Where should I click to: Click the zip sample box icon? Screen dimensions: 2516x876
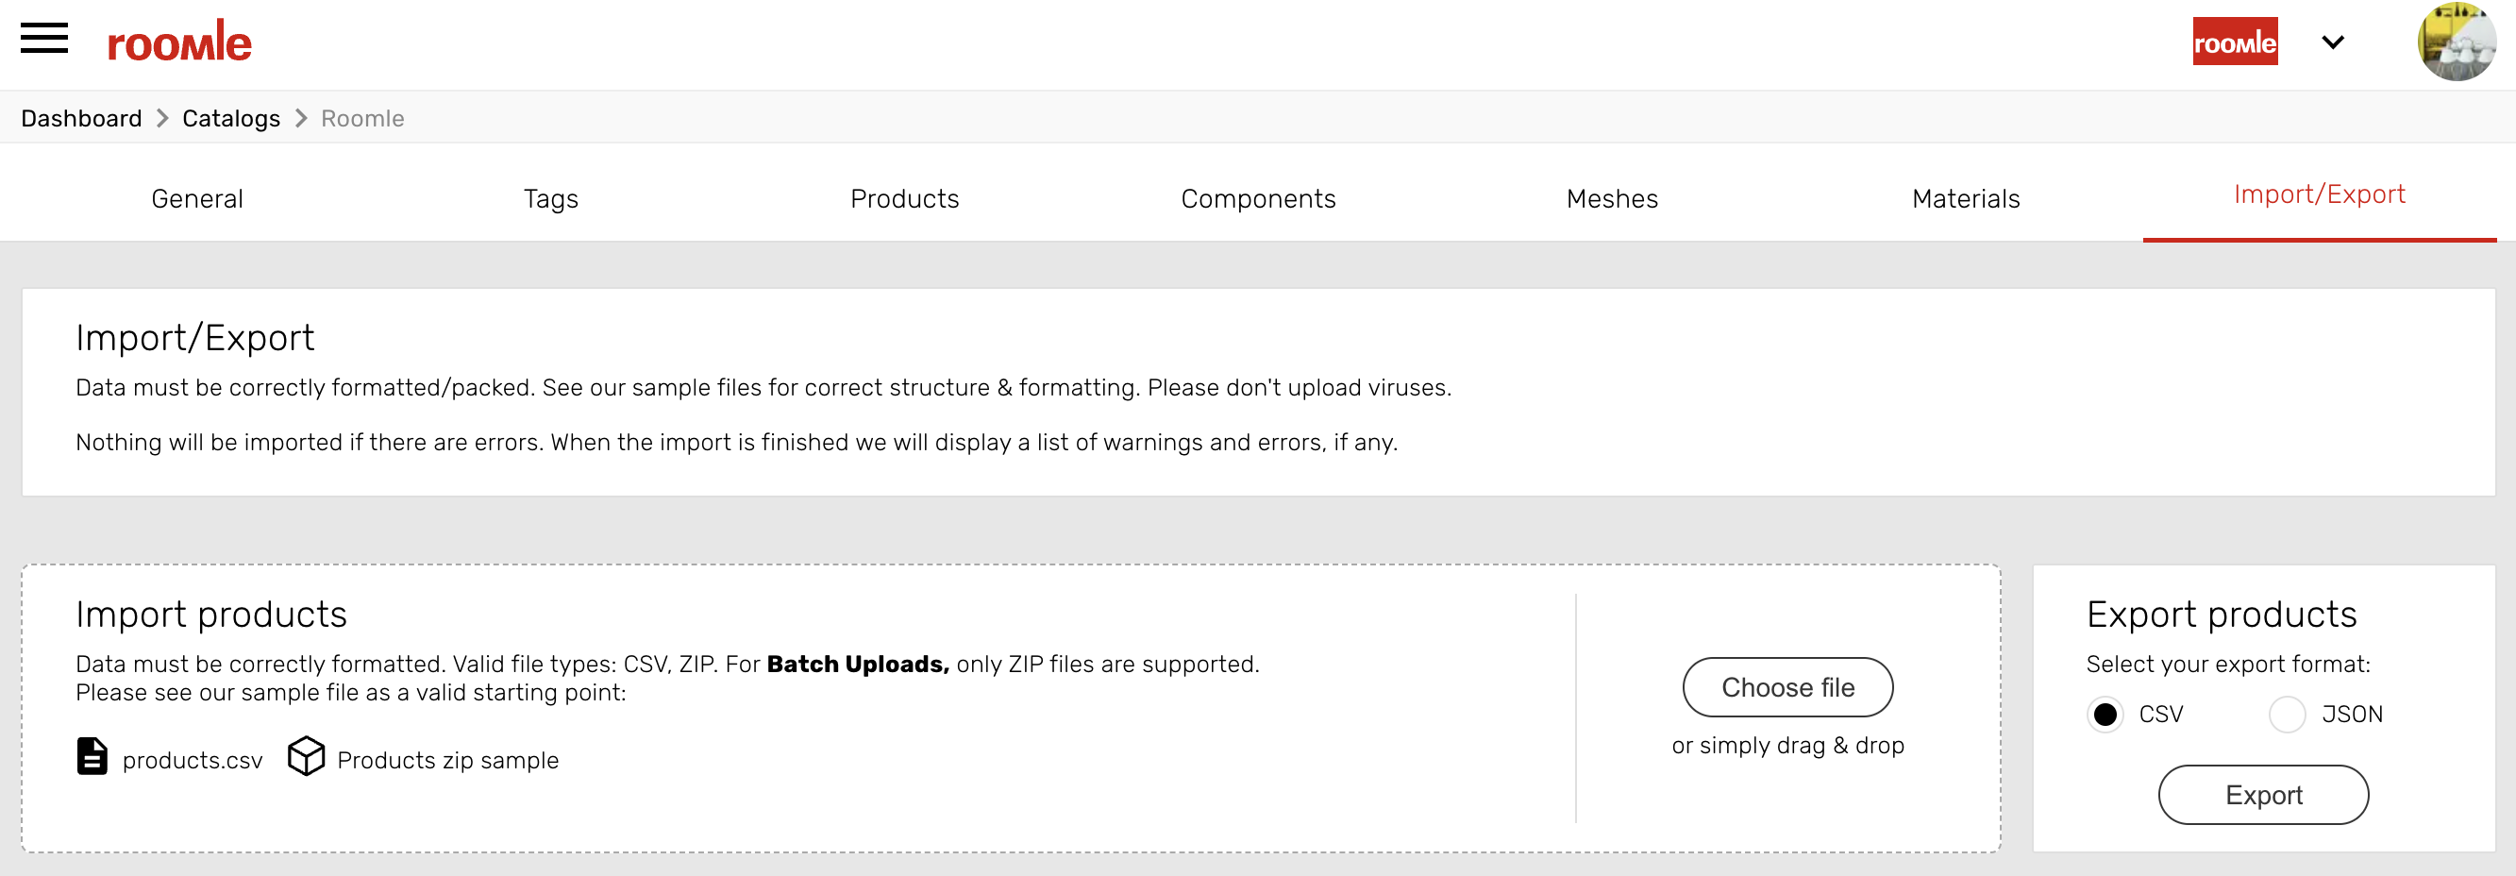(x=306, y=757)
